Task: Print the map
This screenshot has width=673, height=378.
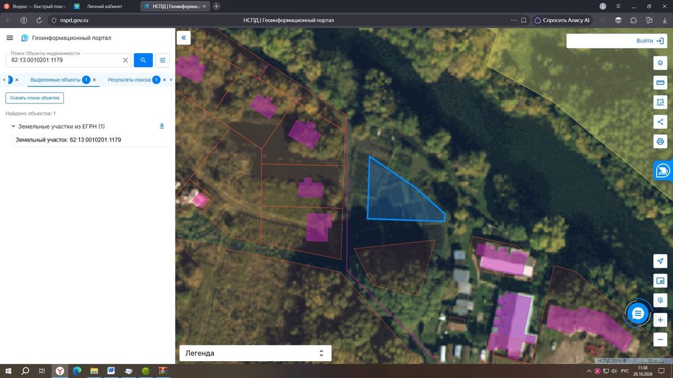Action: point(660,141)
